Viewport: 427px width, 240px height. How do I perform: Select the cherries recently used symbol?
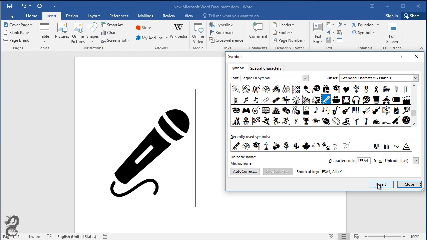[276, 146]
